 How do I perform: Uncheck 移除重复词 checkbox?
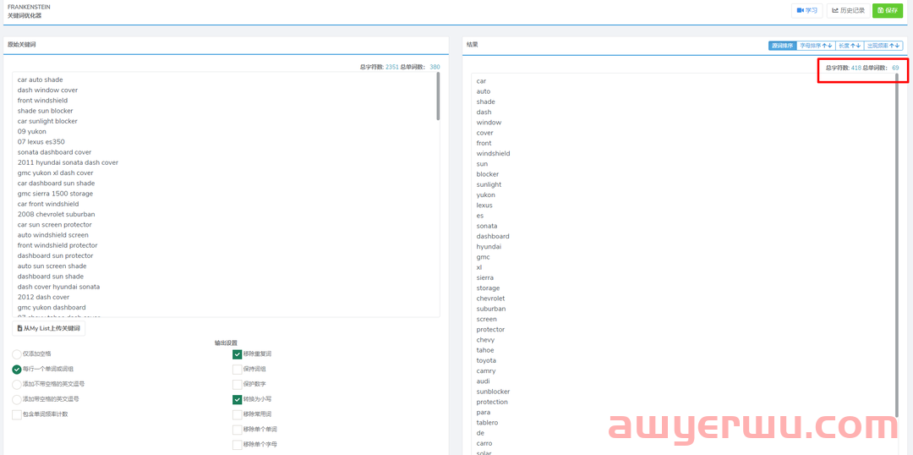[x=238, y=354]
